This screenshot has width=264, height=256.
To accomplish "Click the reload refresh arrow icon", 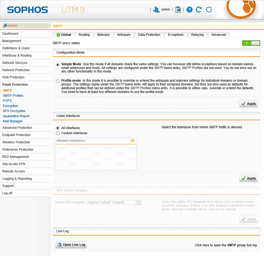I will (199, 10).
